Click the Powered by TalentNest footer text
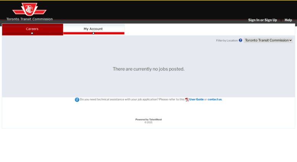297x162 pixels. pos(148,119)
